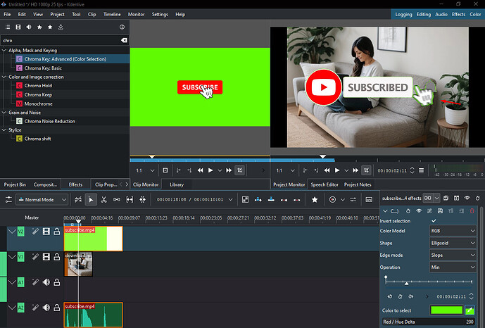Image resolution: width=485 pixels, height=328 pixels.
Task: Delete the chroma key effect with trash icon
Action: (x=472, y=211)
